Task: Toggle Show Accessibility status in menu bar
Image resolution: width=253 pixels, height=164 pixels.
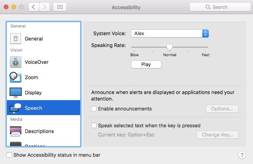Action: [x=9, y=155]
